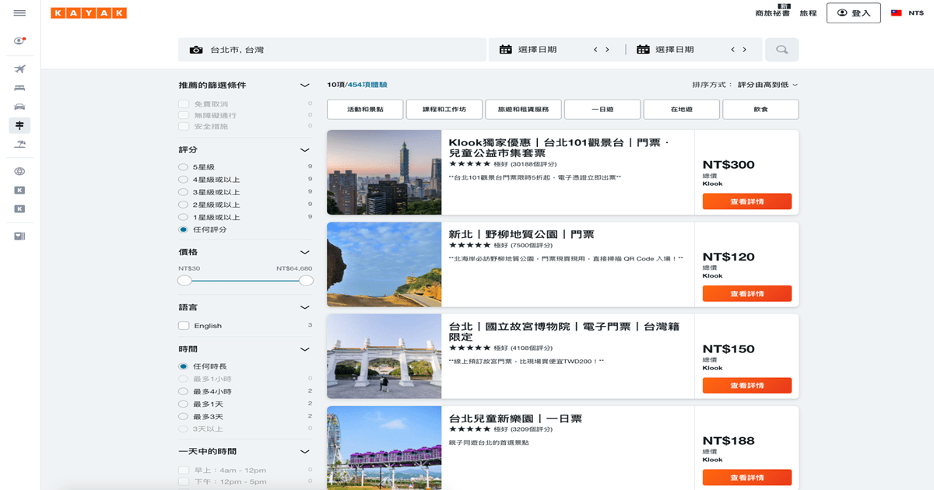Click 查看詳情 for 台北101觀景台
Viewport: 934px width, 490px height.
[747, 201]
